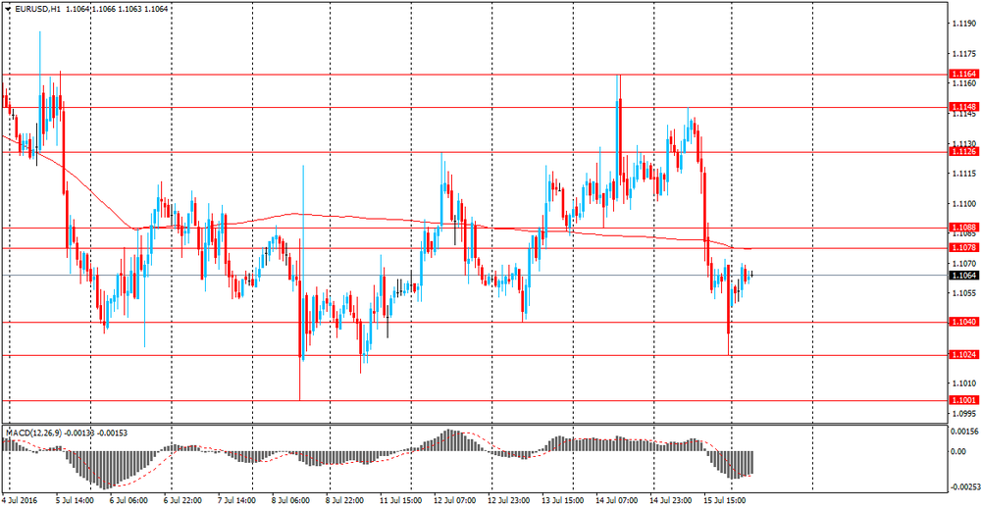Image resolution: width=981 pixels, height=510 pixels.
Task: Select the MACD 0.00 scale value
Action: pos(958,451)
